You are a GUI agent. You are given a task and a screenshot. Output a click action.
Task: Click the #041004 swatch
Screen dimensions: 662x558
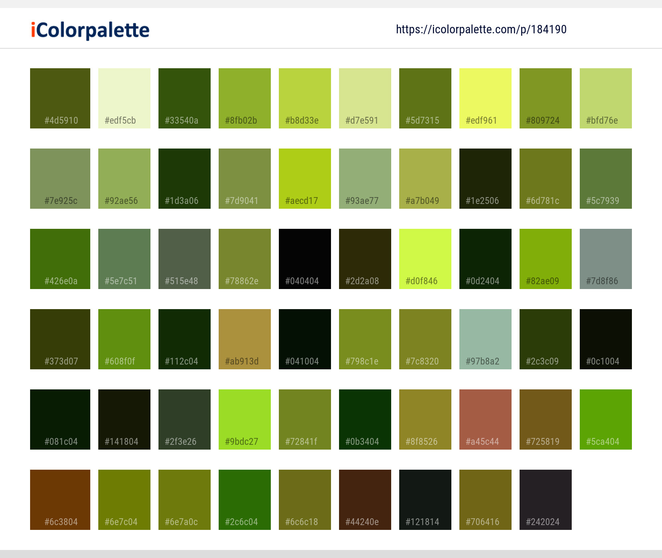point(305,339)
